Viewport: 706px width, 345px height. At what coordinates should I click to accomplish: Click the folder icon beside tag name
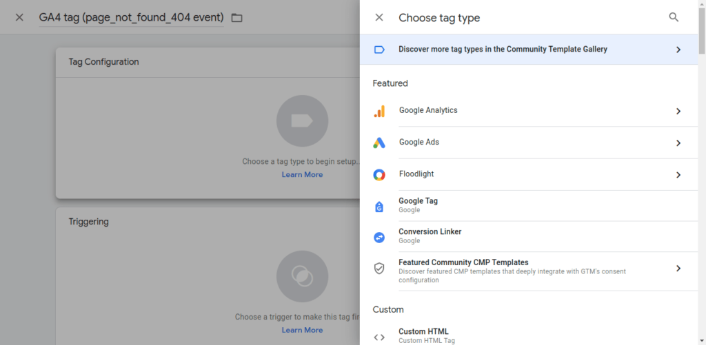tap(236, 18)
